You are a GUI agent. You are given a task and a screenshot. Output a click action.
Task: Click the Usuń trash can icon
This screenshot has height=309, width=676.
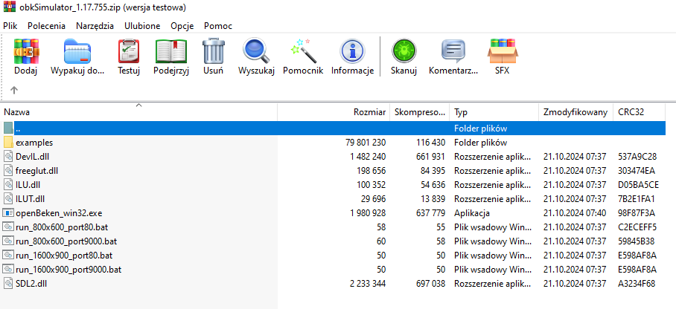pos(213,51)
